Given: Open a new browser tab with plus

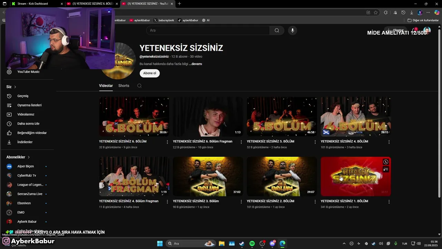Looking at the screenshot, I should [x=179, y=4].
